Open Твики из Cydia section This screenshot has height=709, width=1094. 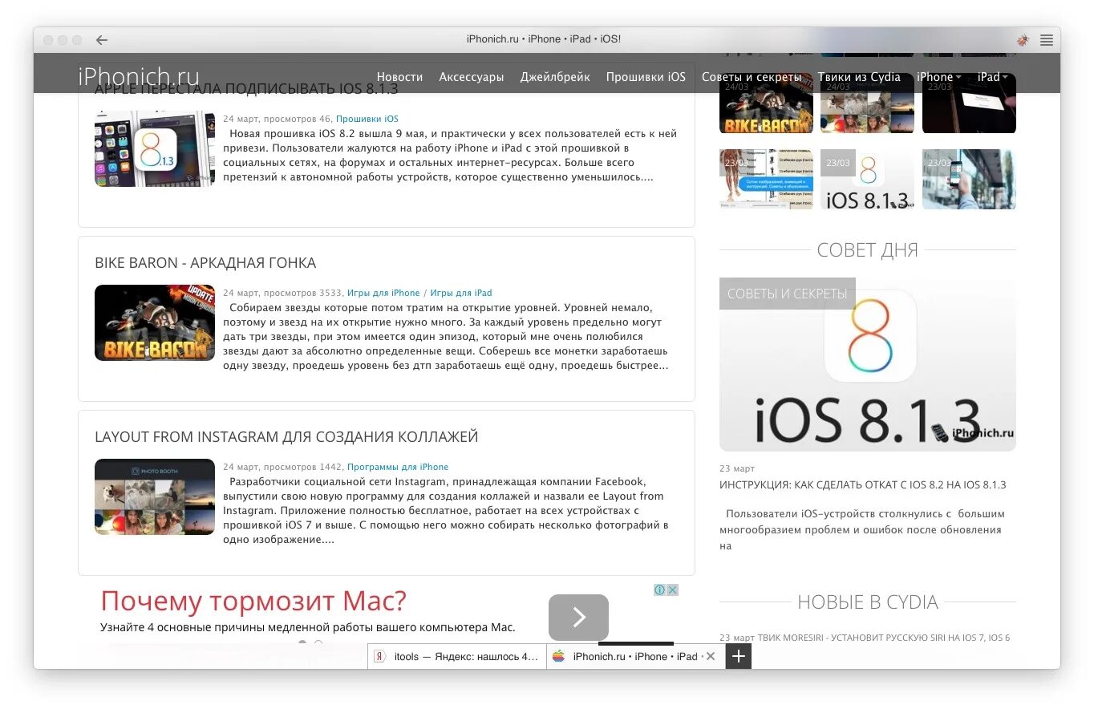(x=859, y=77)
